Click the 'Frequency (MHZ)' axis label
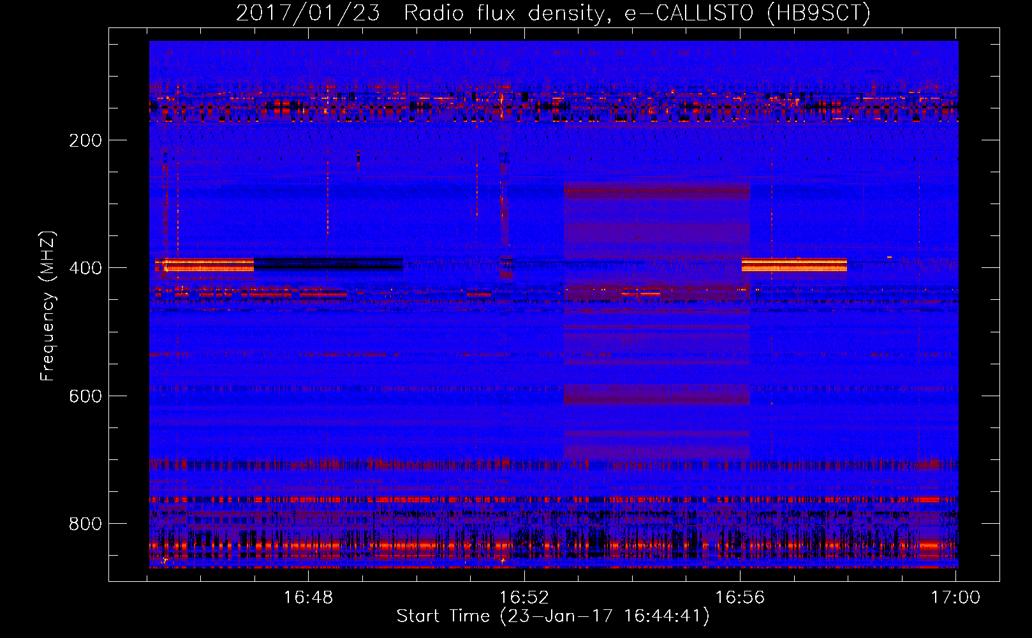Screen dimensions: 1032x638 click(48, 306)
